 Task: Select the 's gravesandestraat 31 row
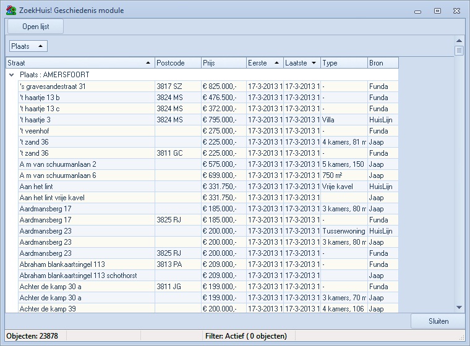pyautogui.click(x=87, y=86)
